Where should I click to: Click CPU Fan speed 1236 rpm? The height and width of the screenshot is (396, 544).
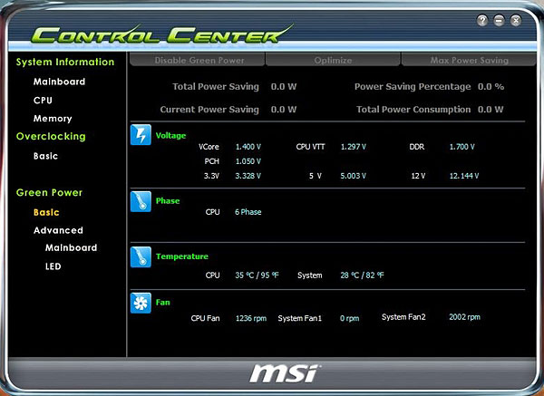point(251,318)
